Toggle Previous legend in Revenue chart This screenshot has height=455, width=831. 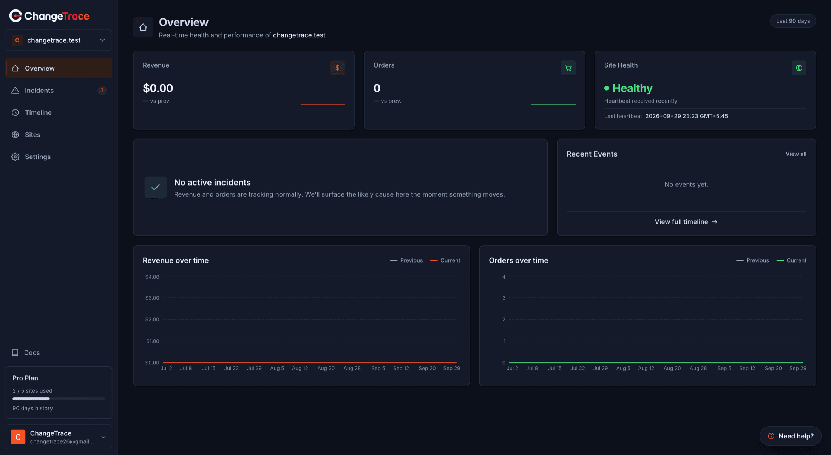click(x=406, y=261)
